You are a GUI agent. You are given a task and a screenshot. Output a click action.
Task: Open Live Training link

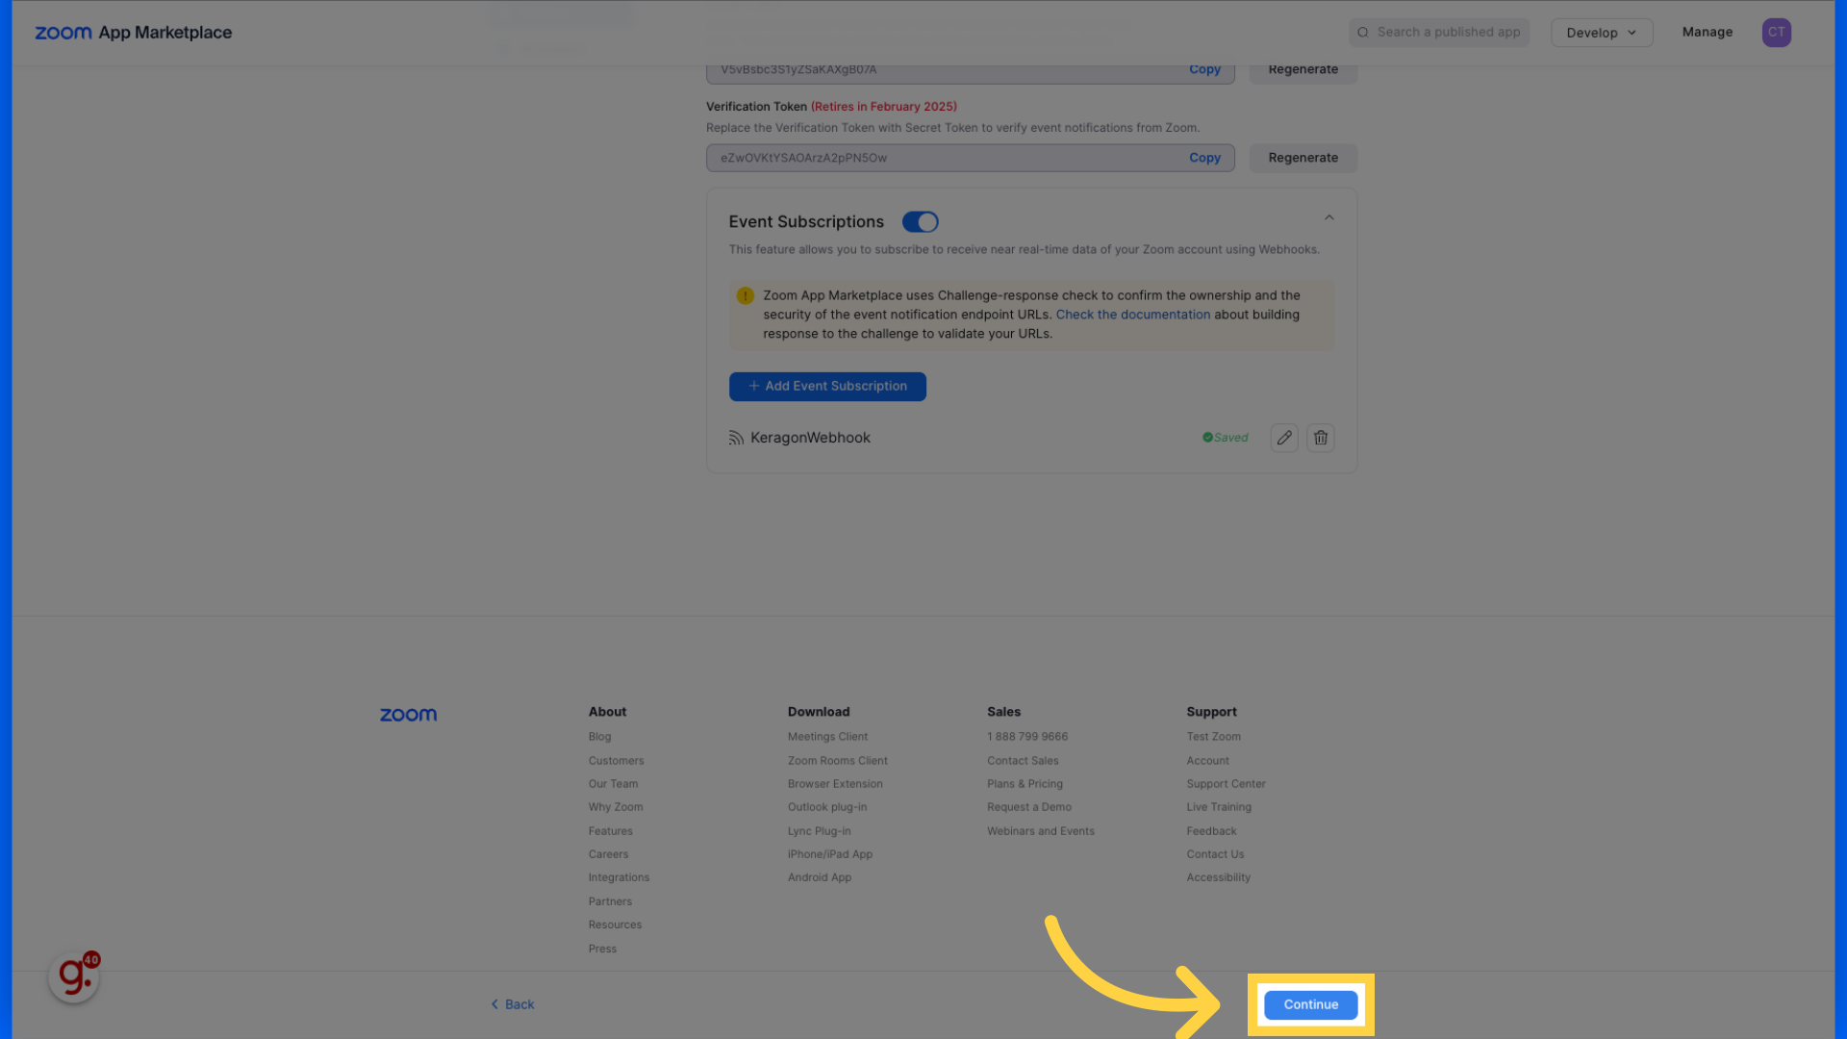tap(1219, 807)
